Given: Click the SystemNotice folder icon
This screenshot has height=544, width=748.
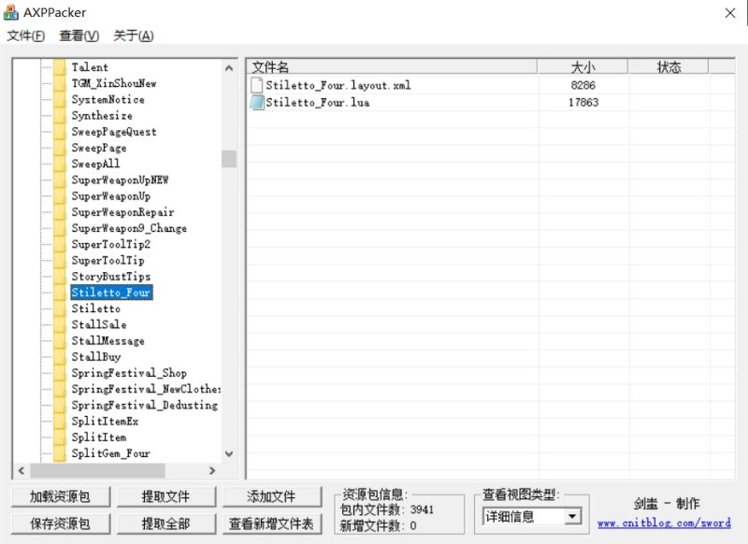Looking at the screenshot, I should (60, 100).
